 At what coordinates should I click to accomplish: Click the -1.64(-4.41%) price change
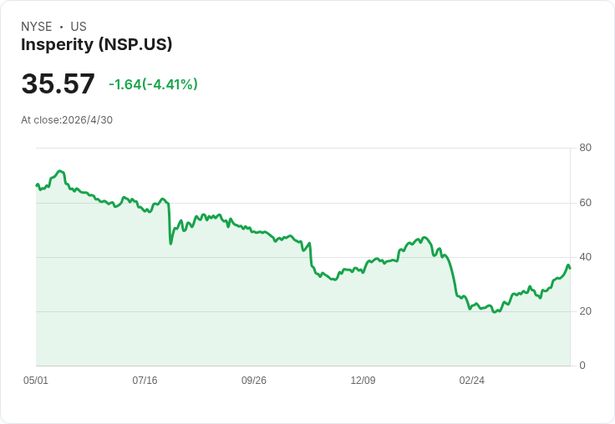pos(153,84)
